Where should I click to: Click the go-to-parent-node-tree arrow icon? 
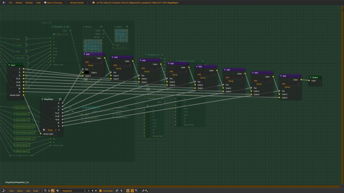coord(121,191)
